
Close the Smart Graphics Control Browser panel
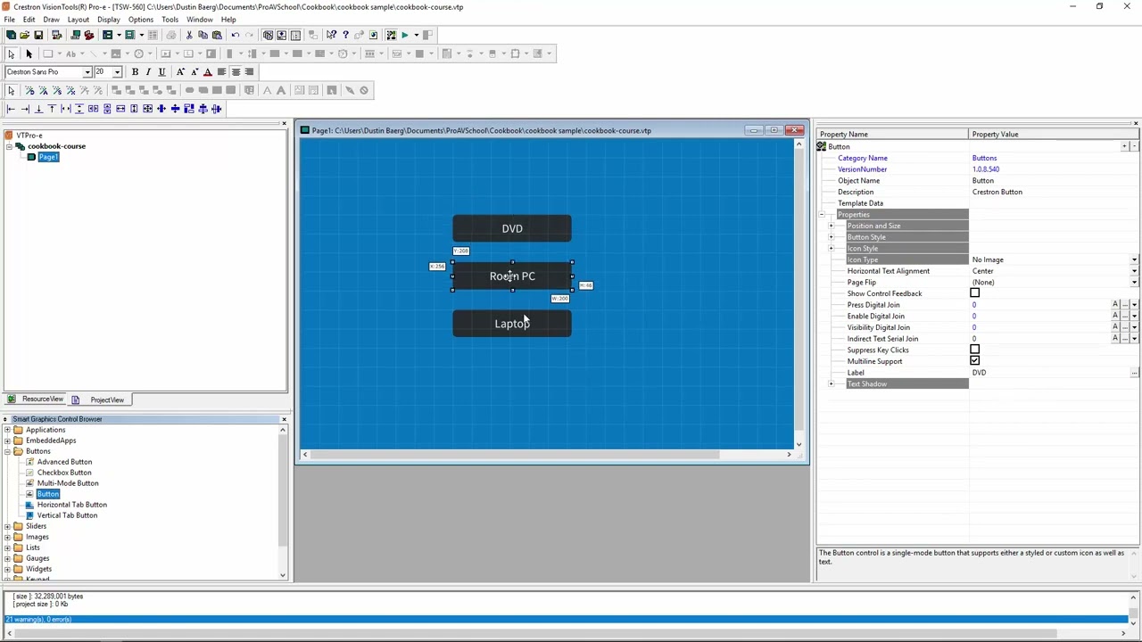[284, 419]
